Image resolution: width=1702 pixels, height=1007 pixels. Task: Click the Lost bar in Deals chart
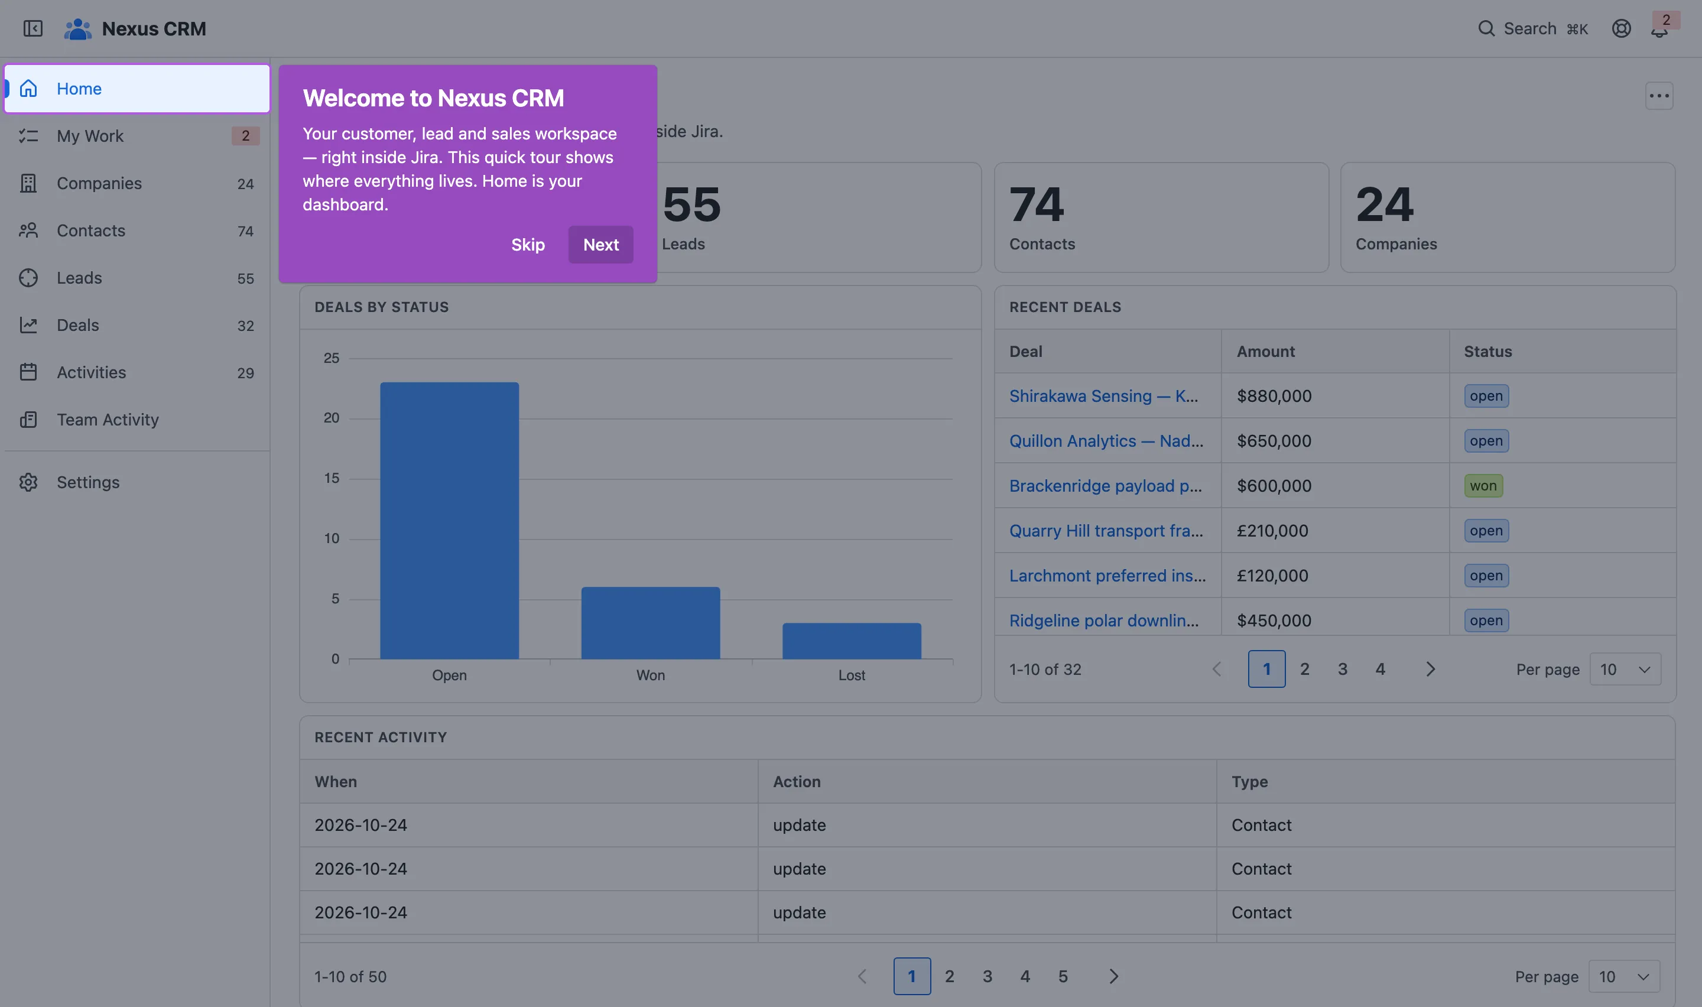[x=852, y=641]
